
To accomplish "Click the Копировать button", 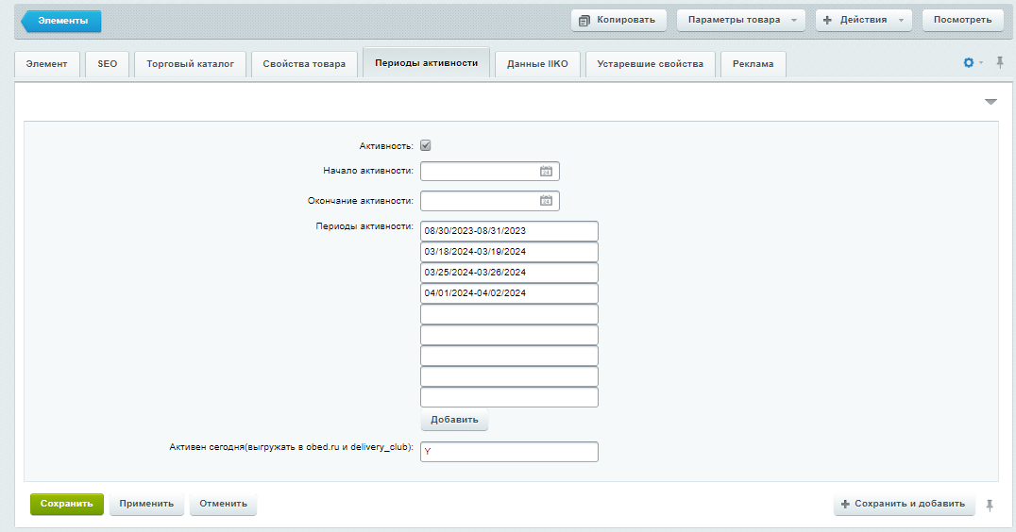I will [x=619, y=20].
